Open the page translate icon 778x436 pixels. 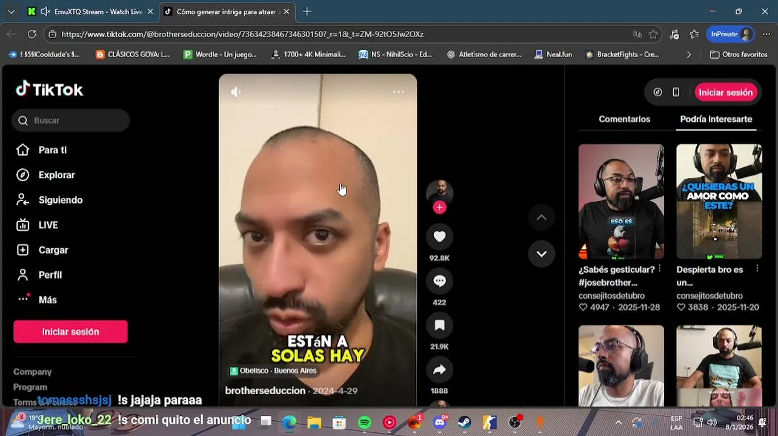coord(637,34)
